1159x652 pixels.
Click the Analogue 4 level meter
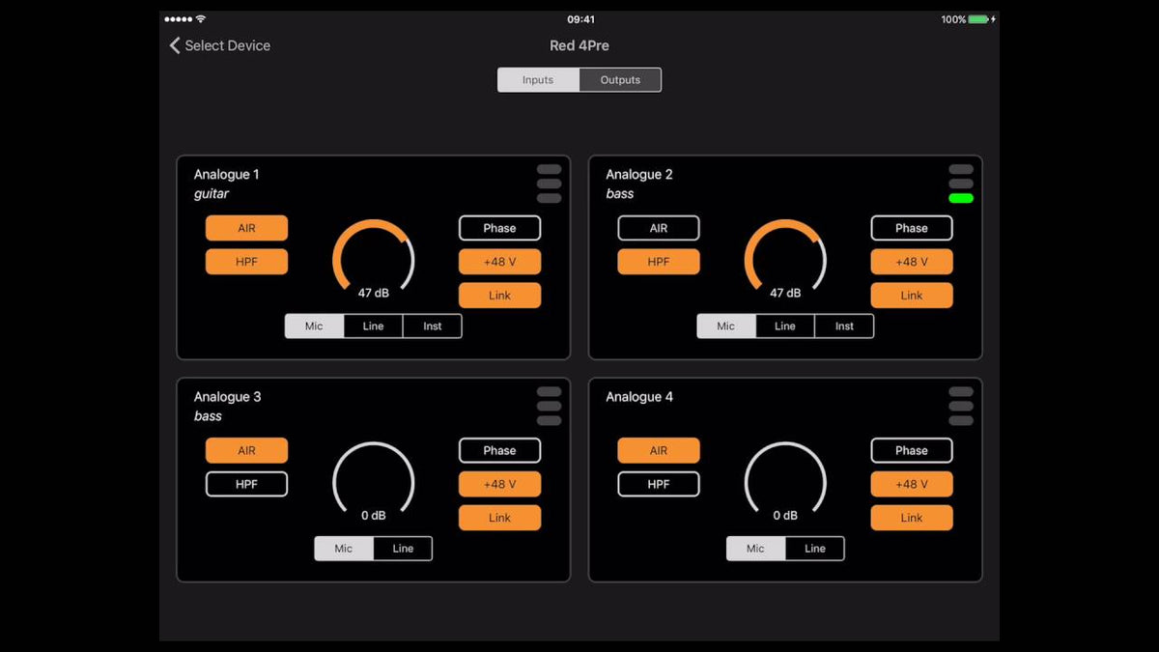pos(961,406)
